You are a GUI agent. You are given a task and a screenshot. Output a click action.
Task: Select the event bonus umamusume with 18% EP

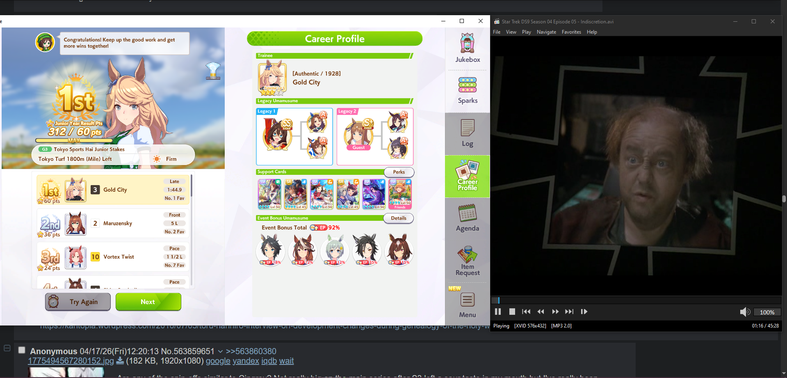point(271,250)
